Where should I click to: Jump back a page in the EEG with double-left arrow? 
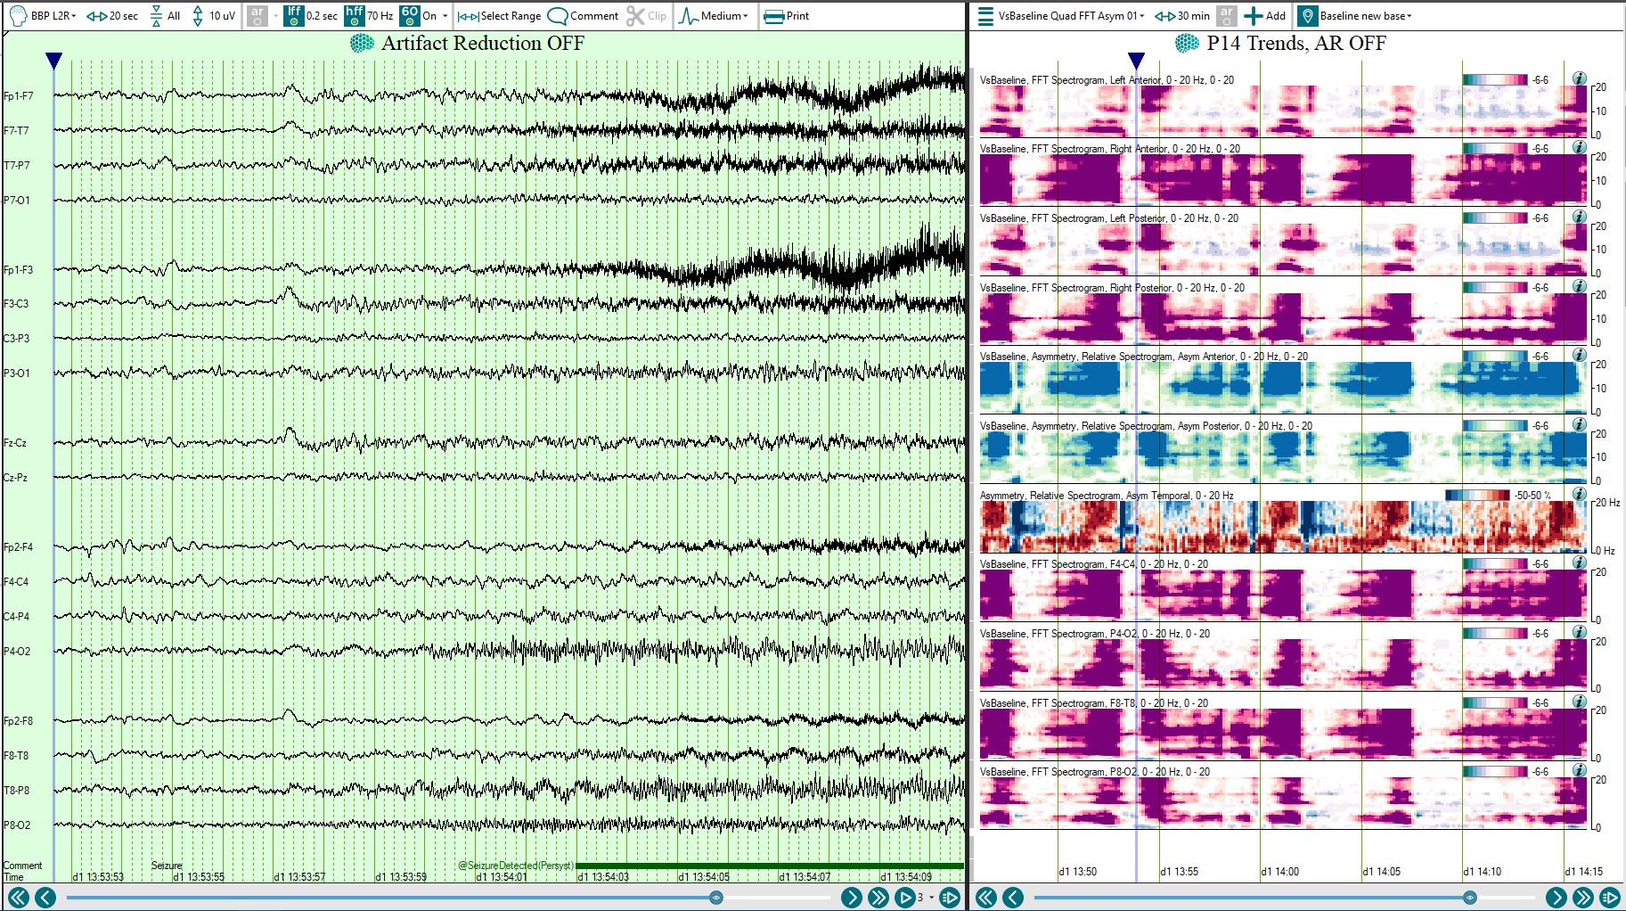(x=18, y=898)
